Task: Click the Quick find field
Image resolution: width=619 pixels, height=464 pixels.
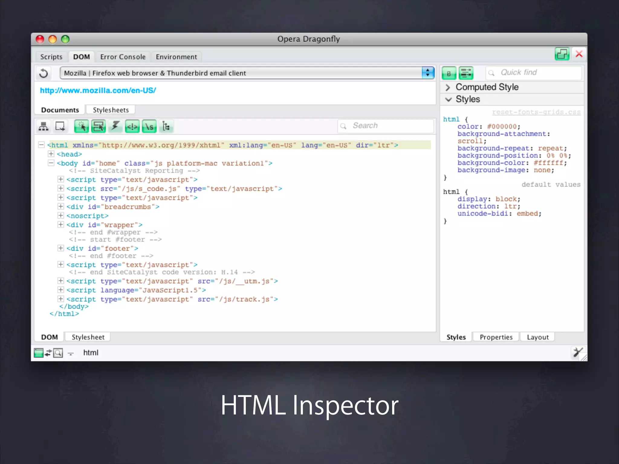Action: 534,73
